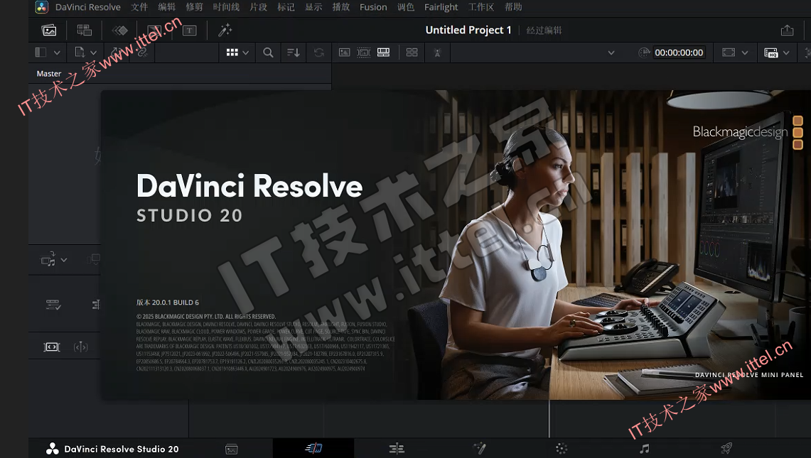This screenshot has width=811, height=458.
Task: Open the DaVinci Resolve menu
Action: [x=88, y=7]
